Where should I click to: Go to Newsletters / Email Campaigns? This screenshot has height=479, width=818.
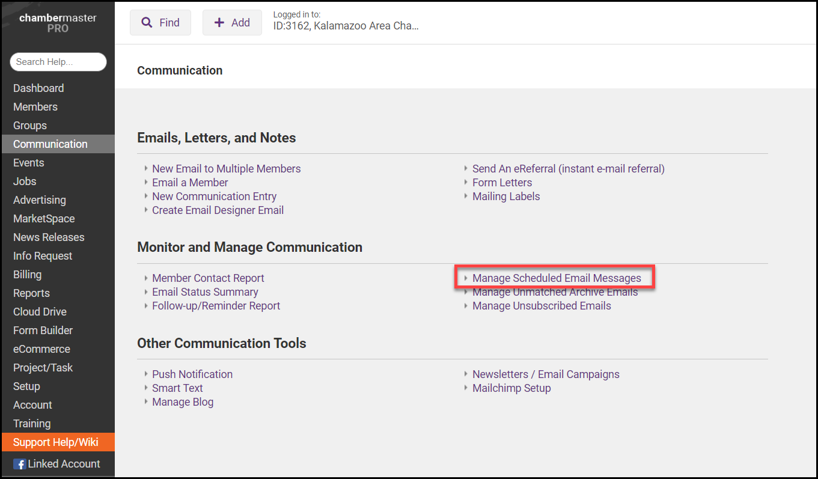pyautogui.click(x=546, y=374)
